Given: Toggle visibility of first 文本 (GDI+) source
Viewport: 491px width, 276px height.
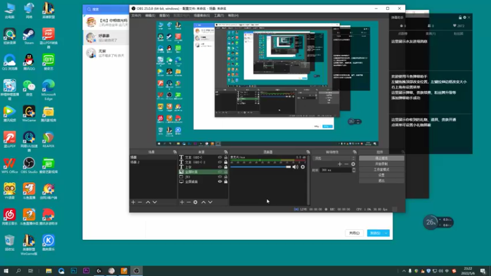Looking at the screenshot, I should (x=220, y=158).
